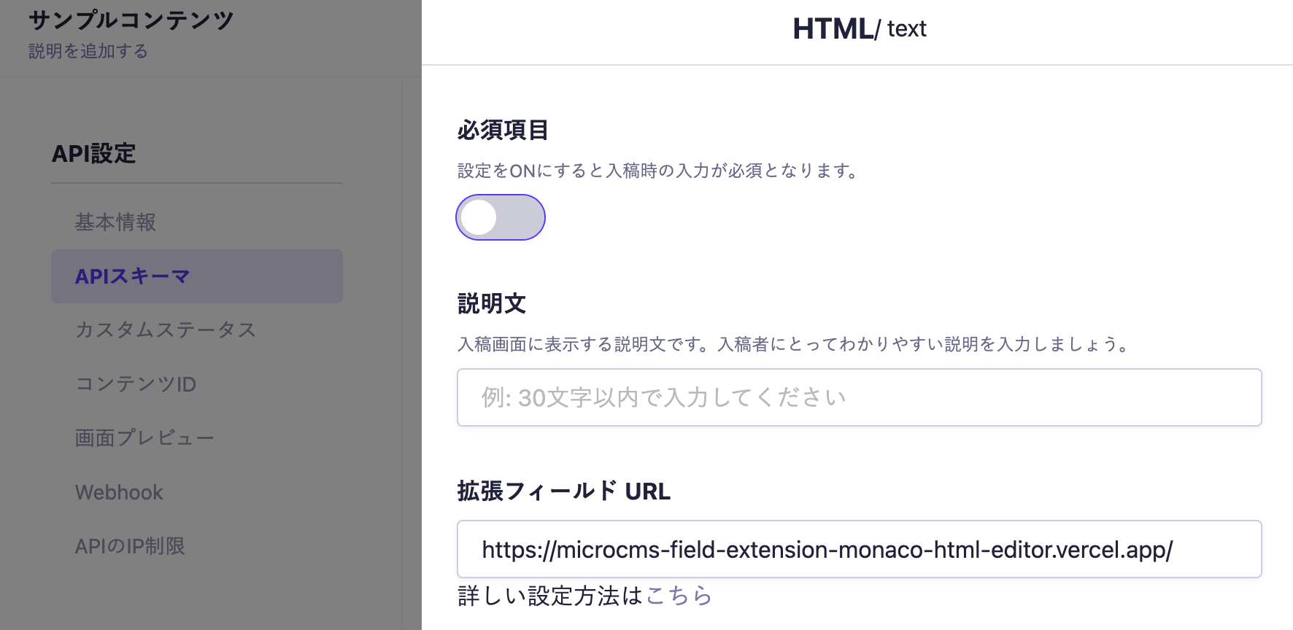1293x630 pixels.
Task: Click the HTML/ text panel title
Action: coord(859,29)
